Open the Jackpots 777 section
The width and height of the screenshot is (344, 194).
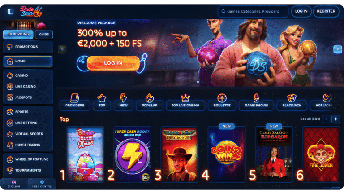tap(28, 97)
